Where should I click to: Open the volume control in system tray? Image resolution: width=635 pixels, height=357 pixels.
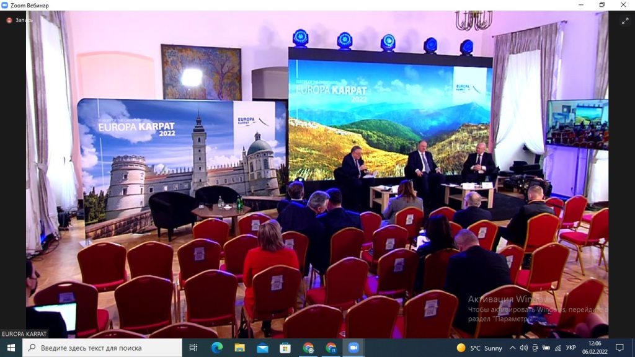pos(523,348)
